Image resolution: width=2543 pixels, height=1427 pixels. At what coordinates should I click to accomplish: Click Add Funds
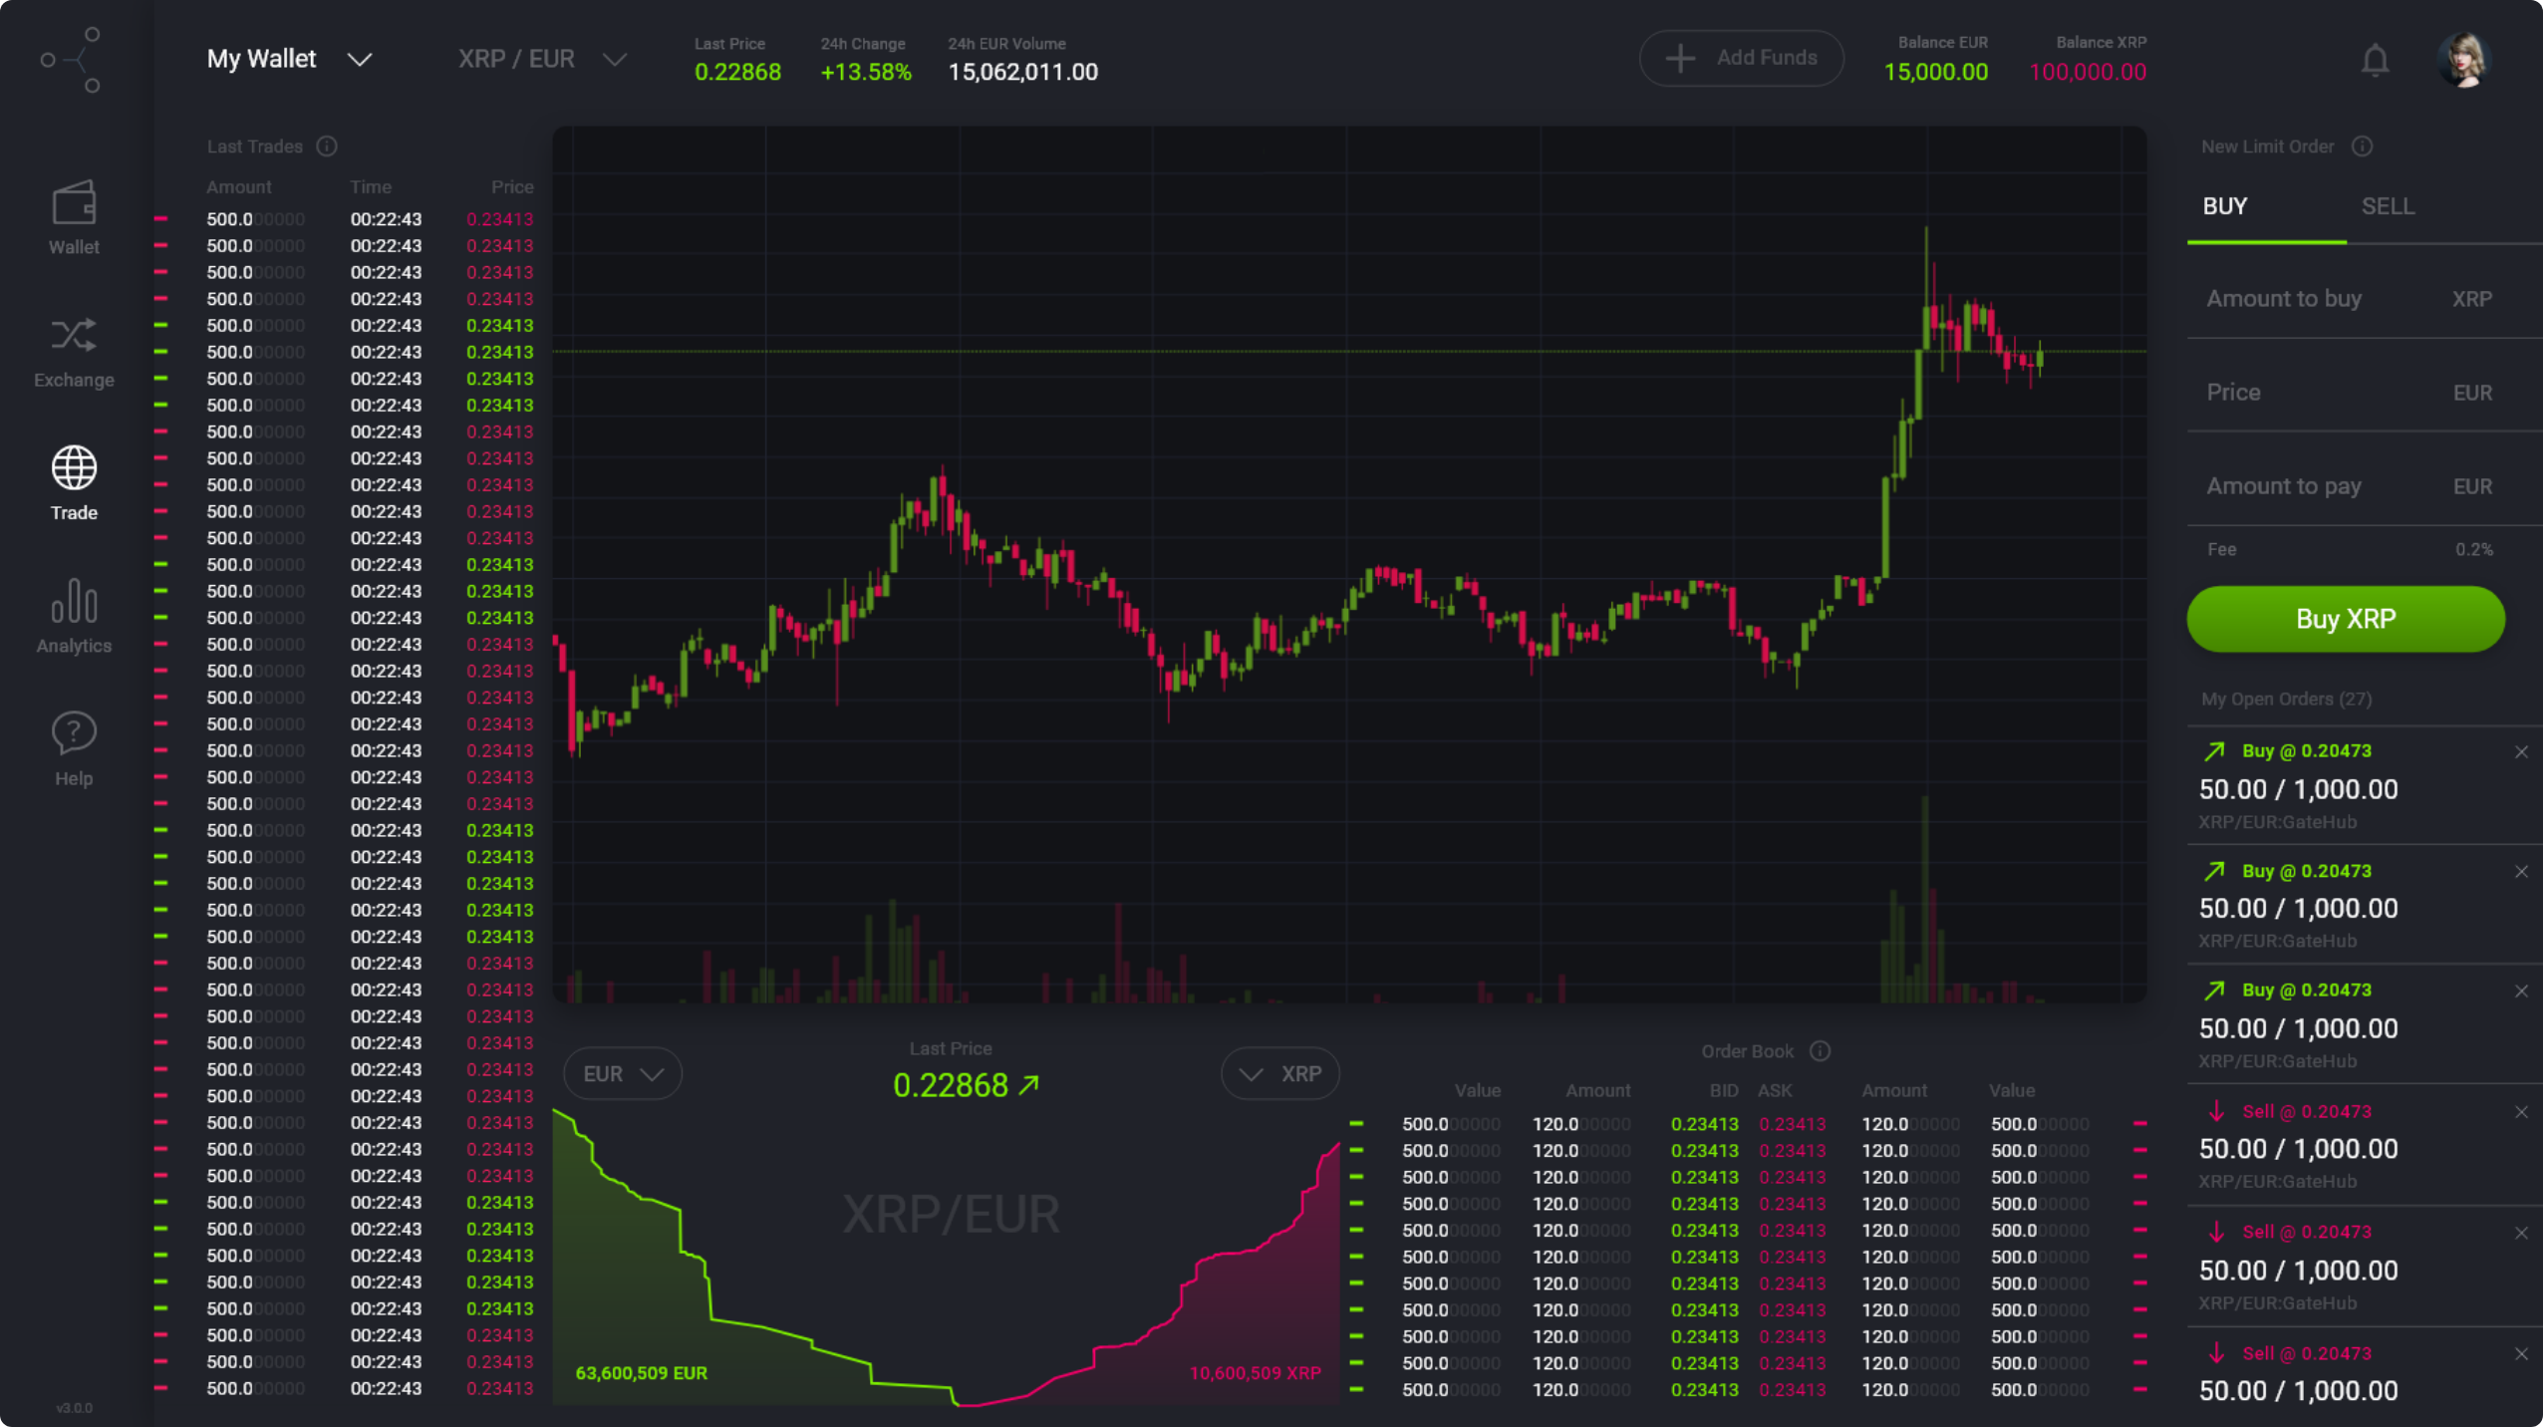[1741, 58]
